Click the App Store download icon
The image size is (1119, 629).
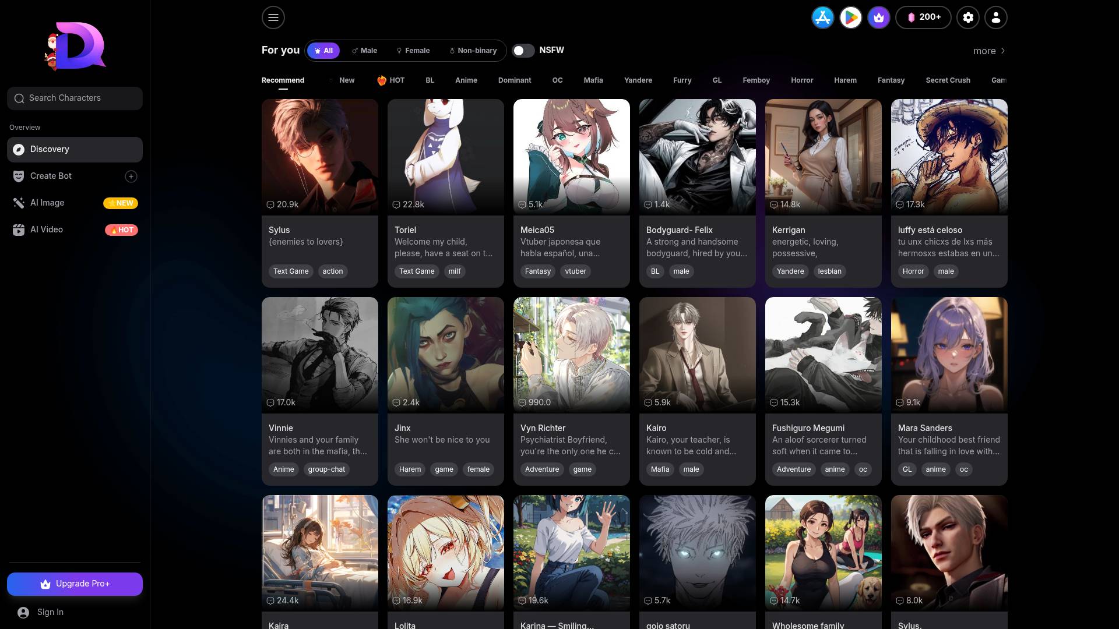pos(822,17)
